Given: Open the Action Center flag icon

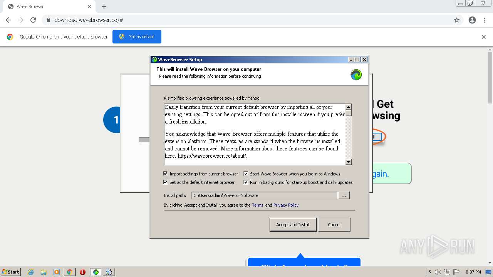Looking at the screenshot, I should coord(456,272).
